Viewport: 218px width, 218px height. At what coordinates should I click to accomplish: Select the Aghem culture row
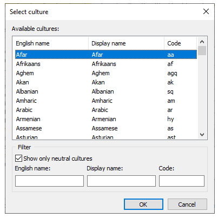click(106, 73)
